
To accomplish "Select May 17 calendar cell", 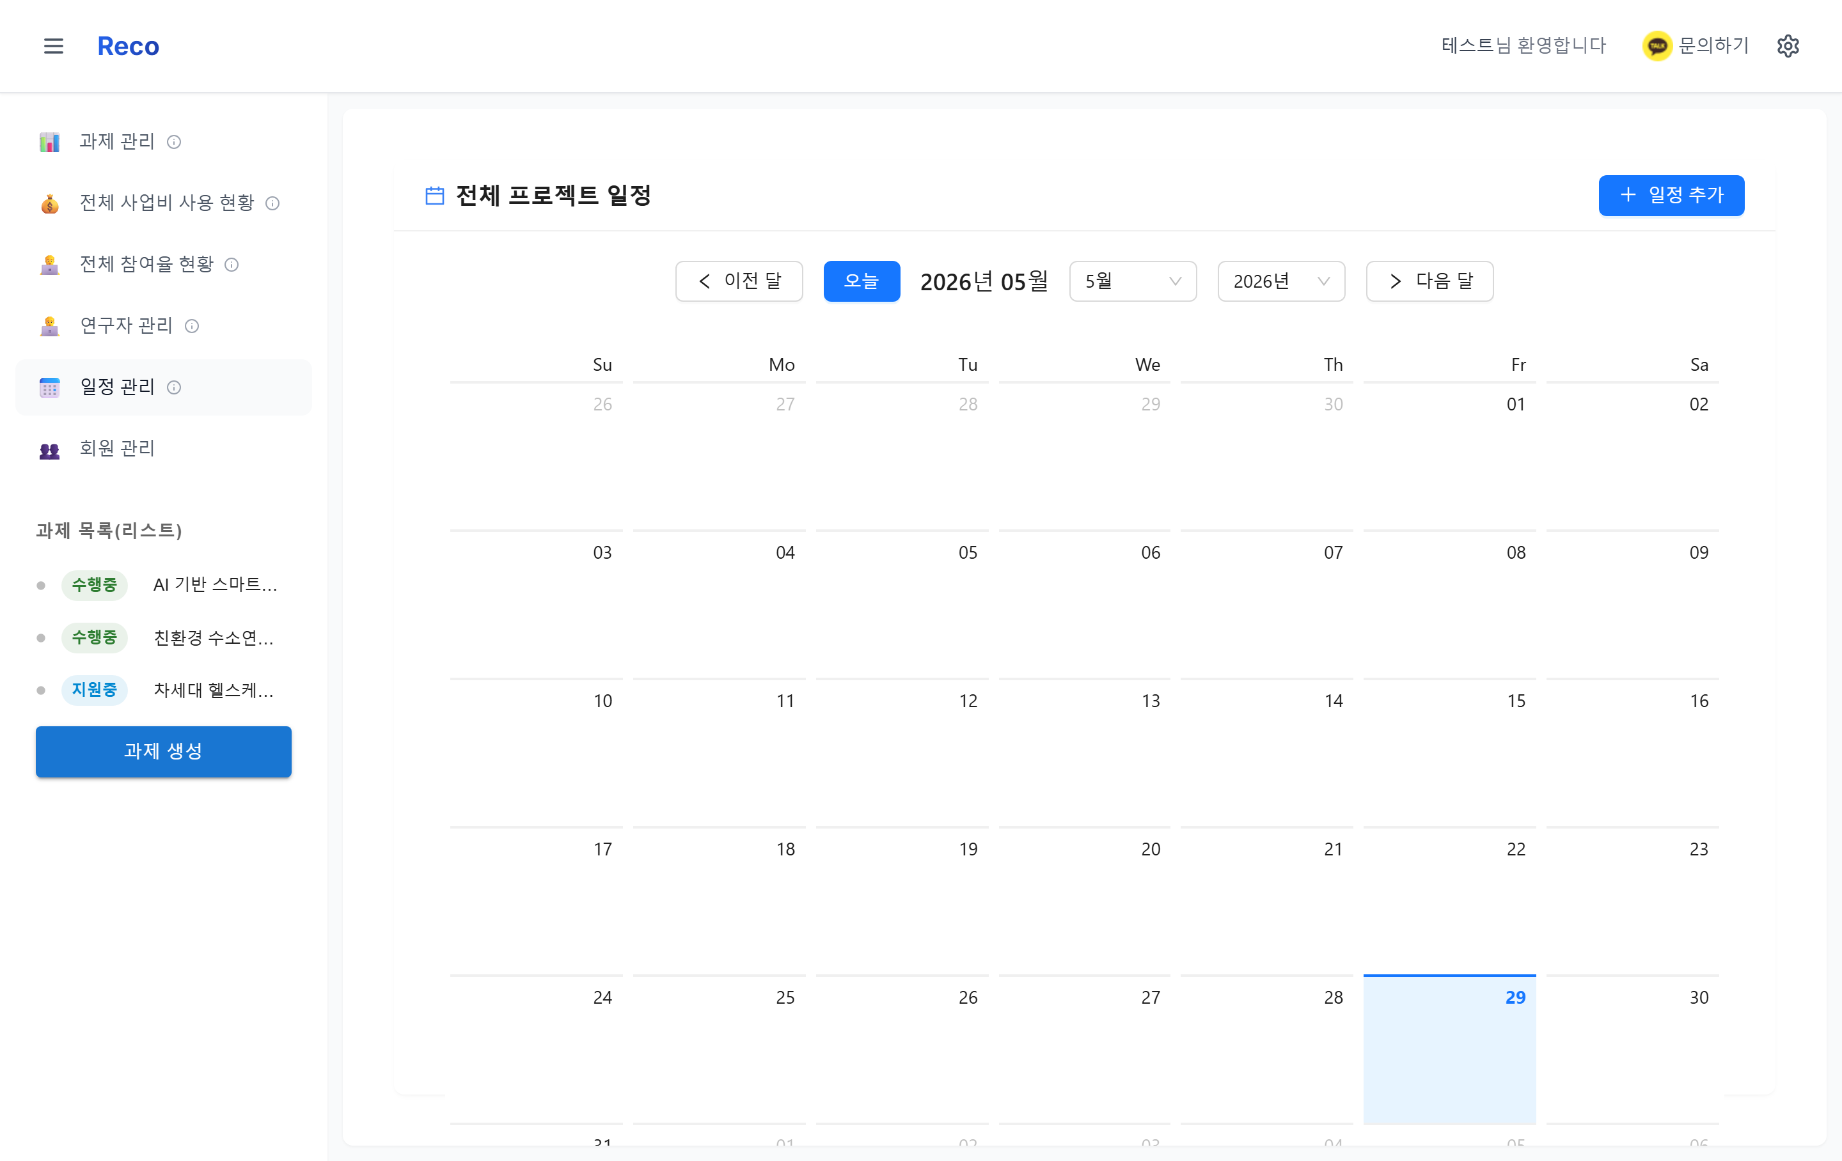I will click(x=536, y=900).
